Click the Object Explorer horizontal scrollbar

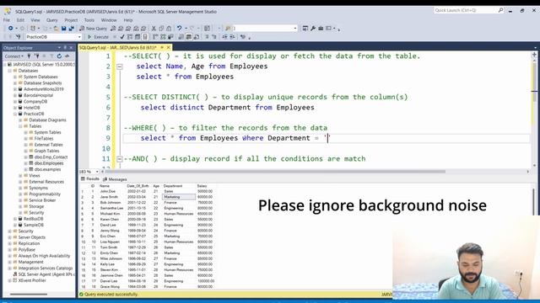(28, 294)
